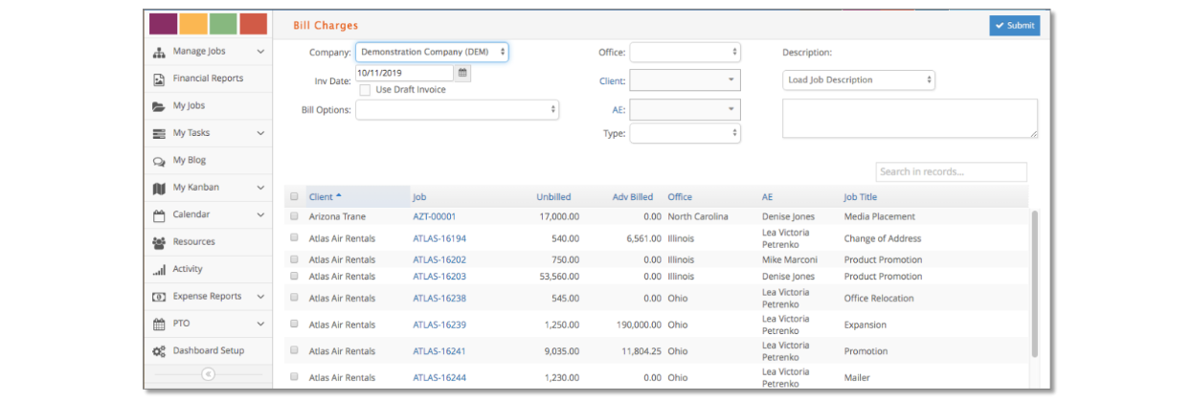Click the PTO calendar icon
The image size is (1193, 403).
pos(159,325)
